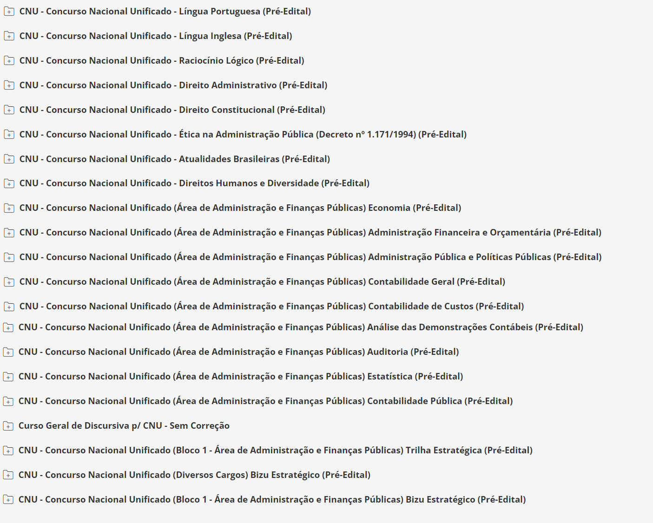Open Curso Geral de Discursiva p/ CNU

coord(124,425)
